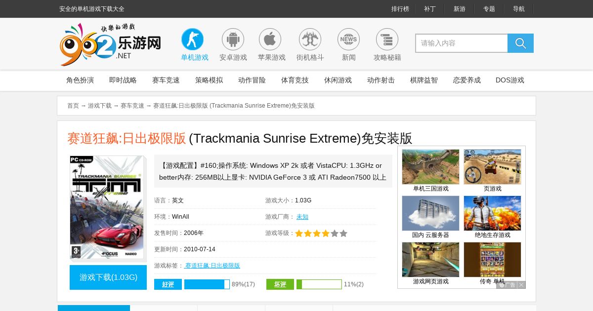Viewport: 593px width, 311px height.
Task: Open 新游 in the top bar
Action: [x=460, y=9]
